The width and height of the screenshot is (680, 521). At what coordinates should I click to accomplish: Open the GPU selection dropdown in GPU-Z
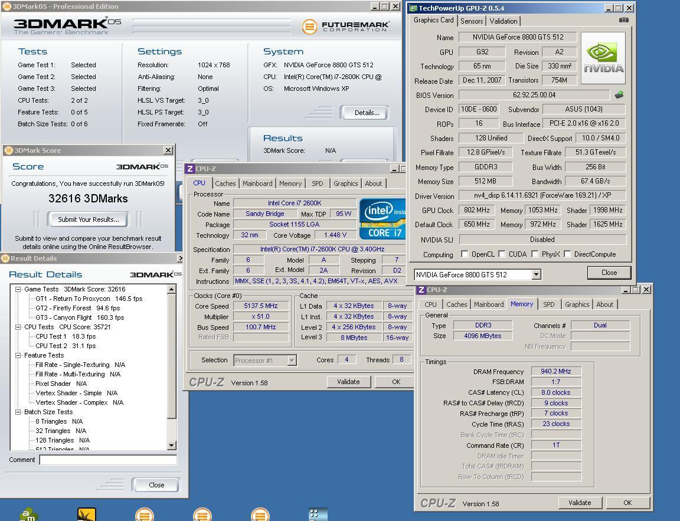point(537,274)
